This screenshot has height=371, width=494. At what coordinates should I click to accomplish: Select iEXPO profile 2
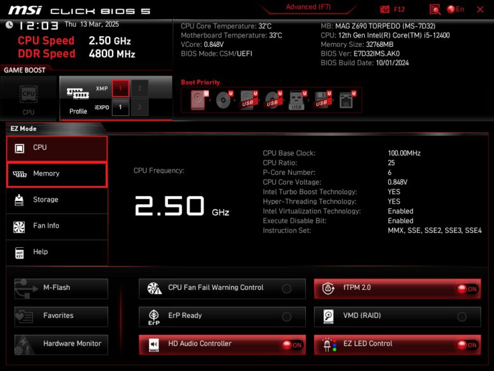click(140, 107)
